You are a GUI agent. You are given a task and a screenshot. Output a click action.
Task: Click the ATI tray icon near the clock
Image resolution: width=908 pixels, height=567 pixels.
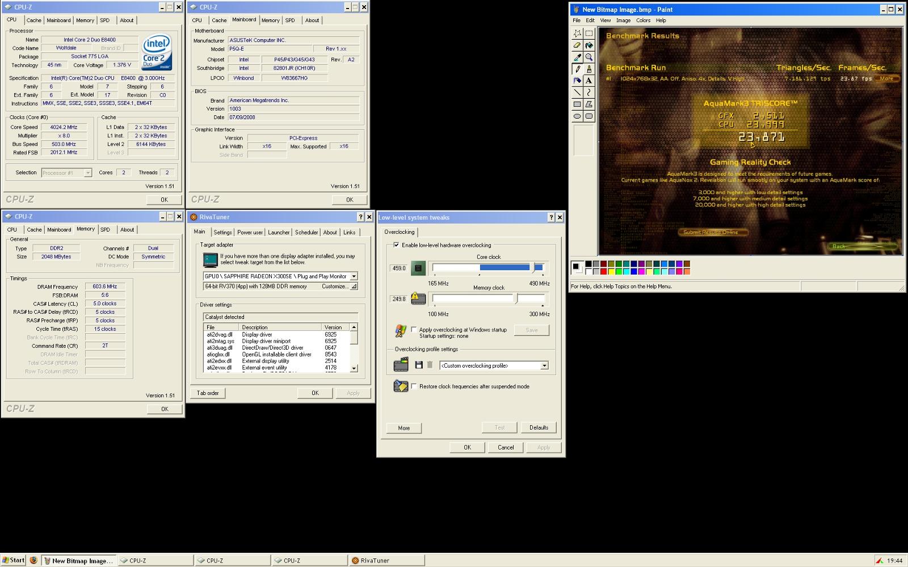pyautogui.click(x=880, y=561)
